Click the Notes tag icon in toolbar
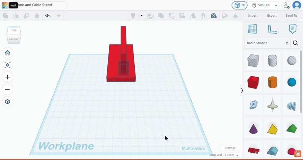The image size is (303, 160). tap(225, 16)
